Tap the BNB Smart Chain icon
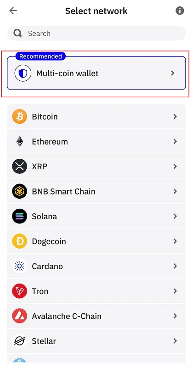This screenshot has width=193, height=367. [19, 191]
